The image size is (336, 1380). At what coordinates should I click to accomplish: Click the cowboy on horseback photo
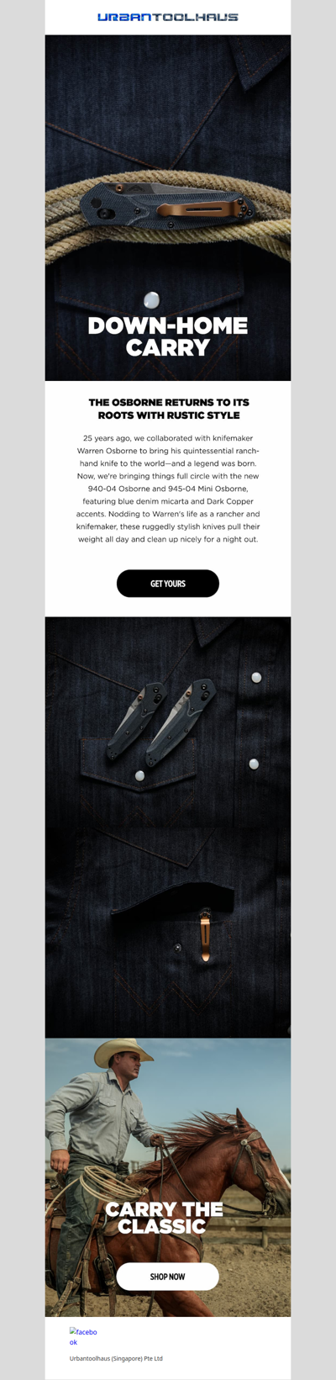168,1177
